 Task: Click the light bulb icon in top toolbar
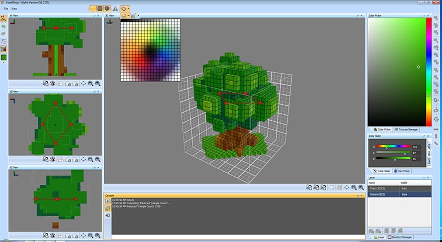click(93, 9)
